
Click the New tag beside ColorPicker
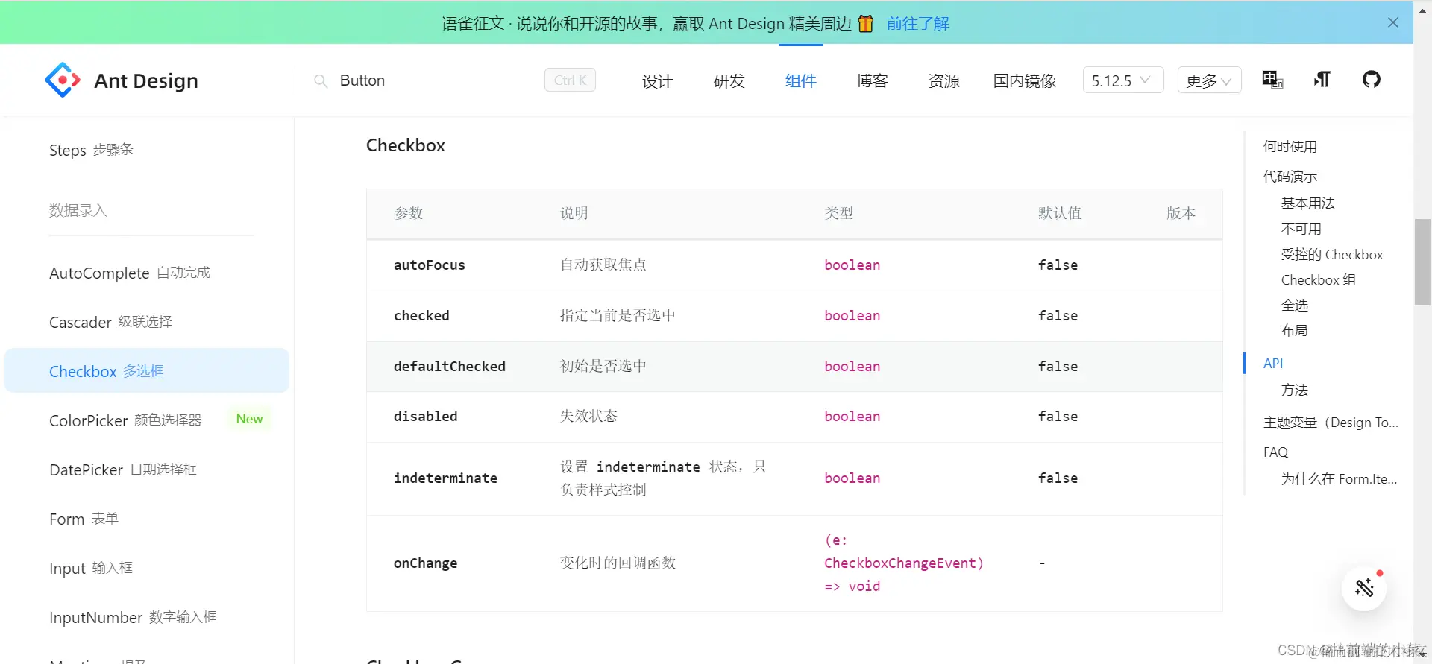pos(249,419)
